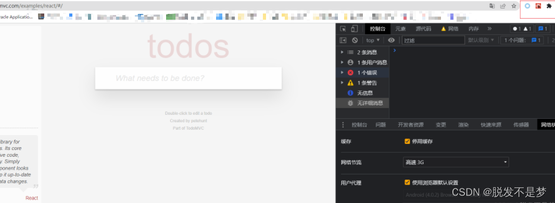Open the 传感器 drawer tab
Image resolution: width=555 pixels, height=203 pixels.
(521, 125)
